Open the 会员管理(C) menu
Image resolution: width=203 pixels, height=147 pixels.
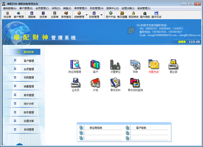coord(42,8)
